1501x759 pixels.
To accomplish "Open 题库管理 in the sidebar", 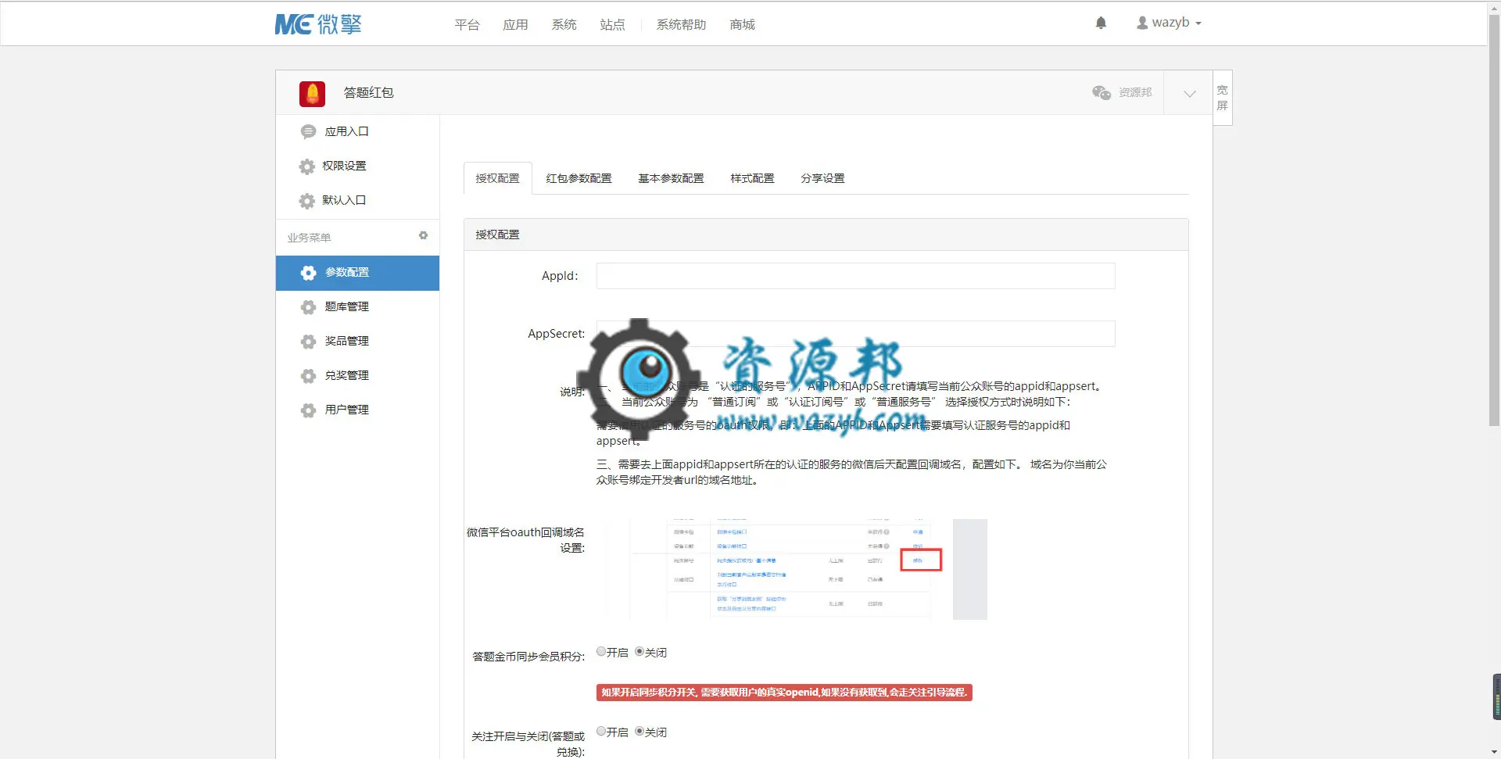I will (346, 306).
